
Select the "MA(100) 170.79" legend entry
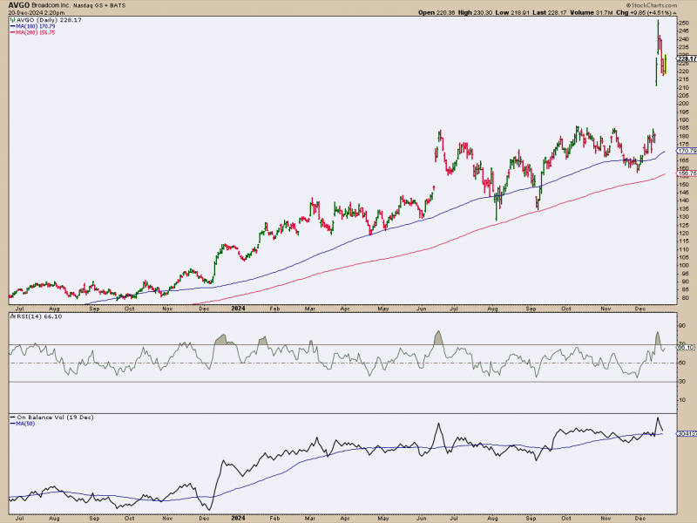34,26
